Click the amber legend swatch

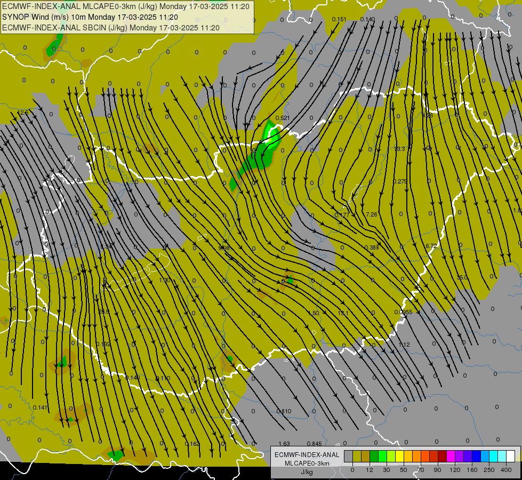[408, 456]
